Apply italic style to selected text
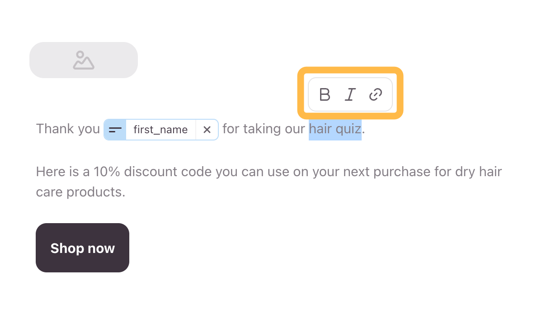 tap(350, 95)
